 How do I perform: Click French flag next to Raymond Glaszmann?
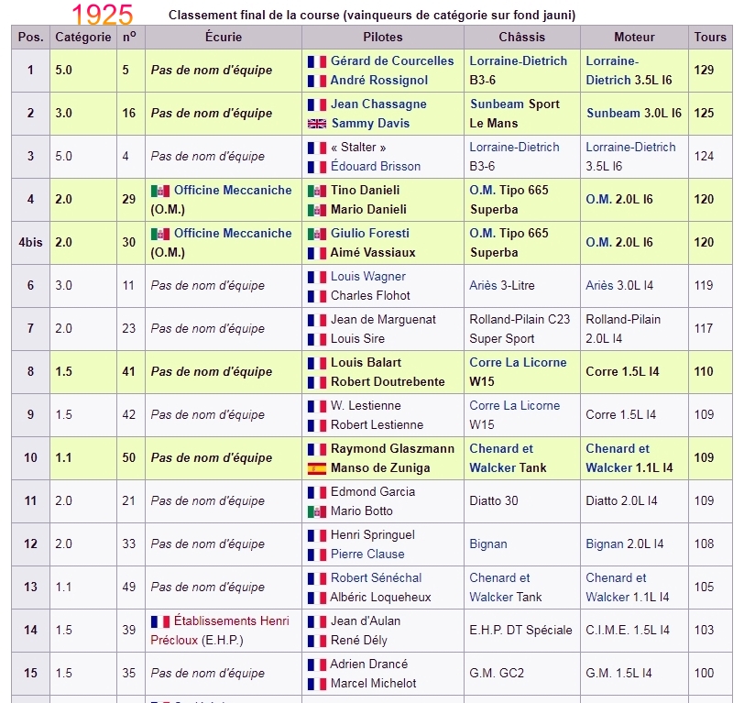coord(316,449)
